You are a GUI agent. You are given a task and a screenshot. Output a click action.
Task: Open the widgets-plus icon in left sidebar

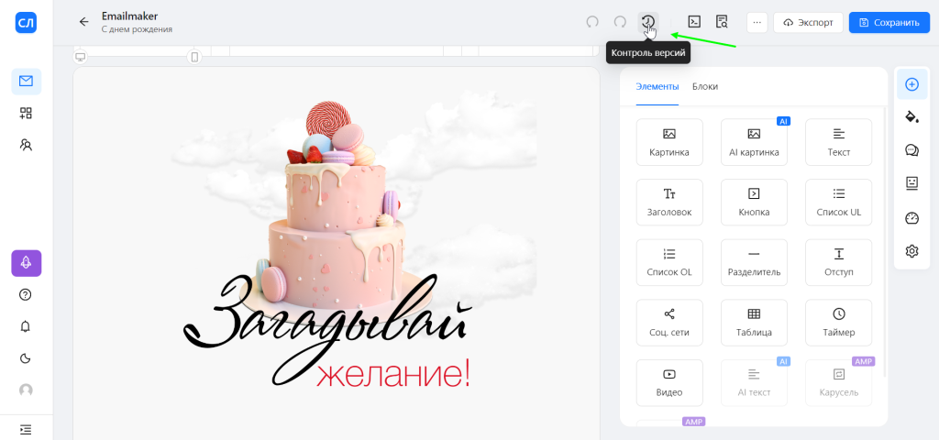coord(26,113)
